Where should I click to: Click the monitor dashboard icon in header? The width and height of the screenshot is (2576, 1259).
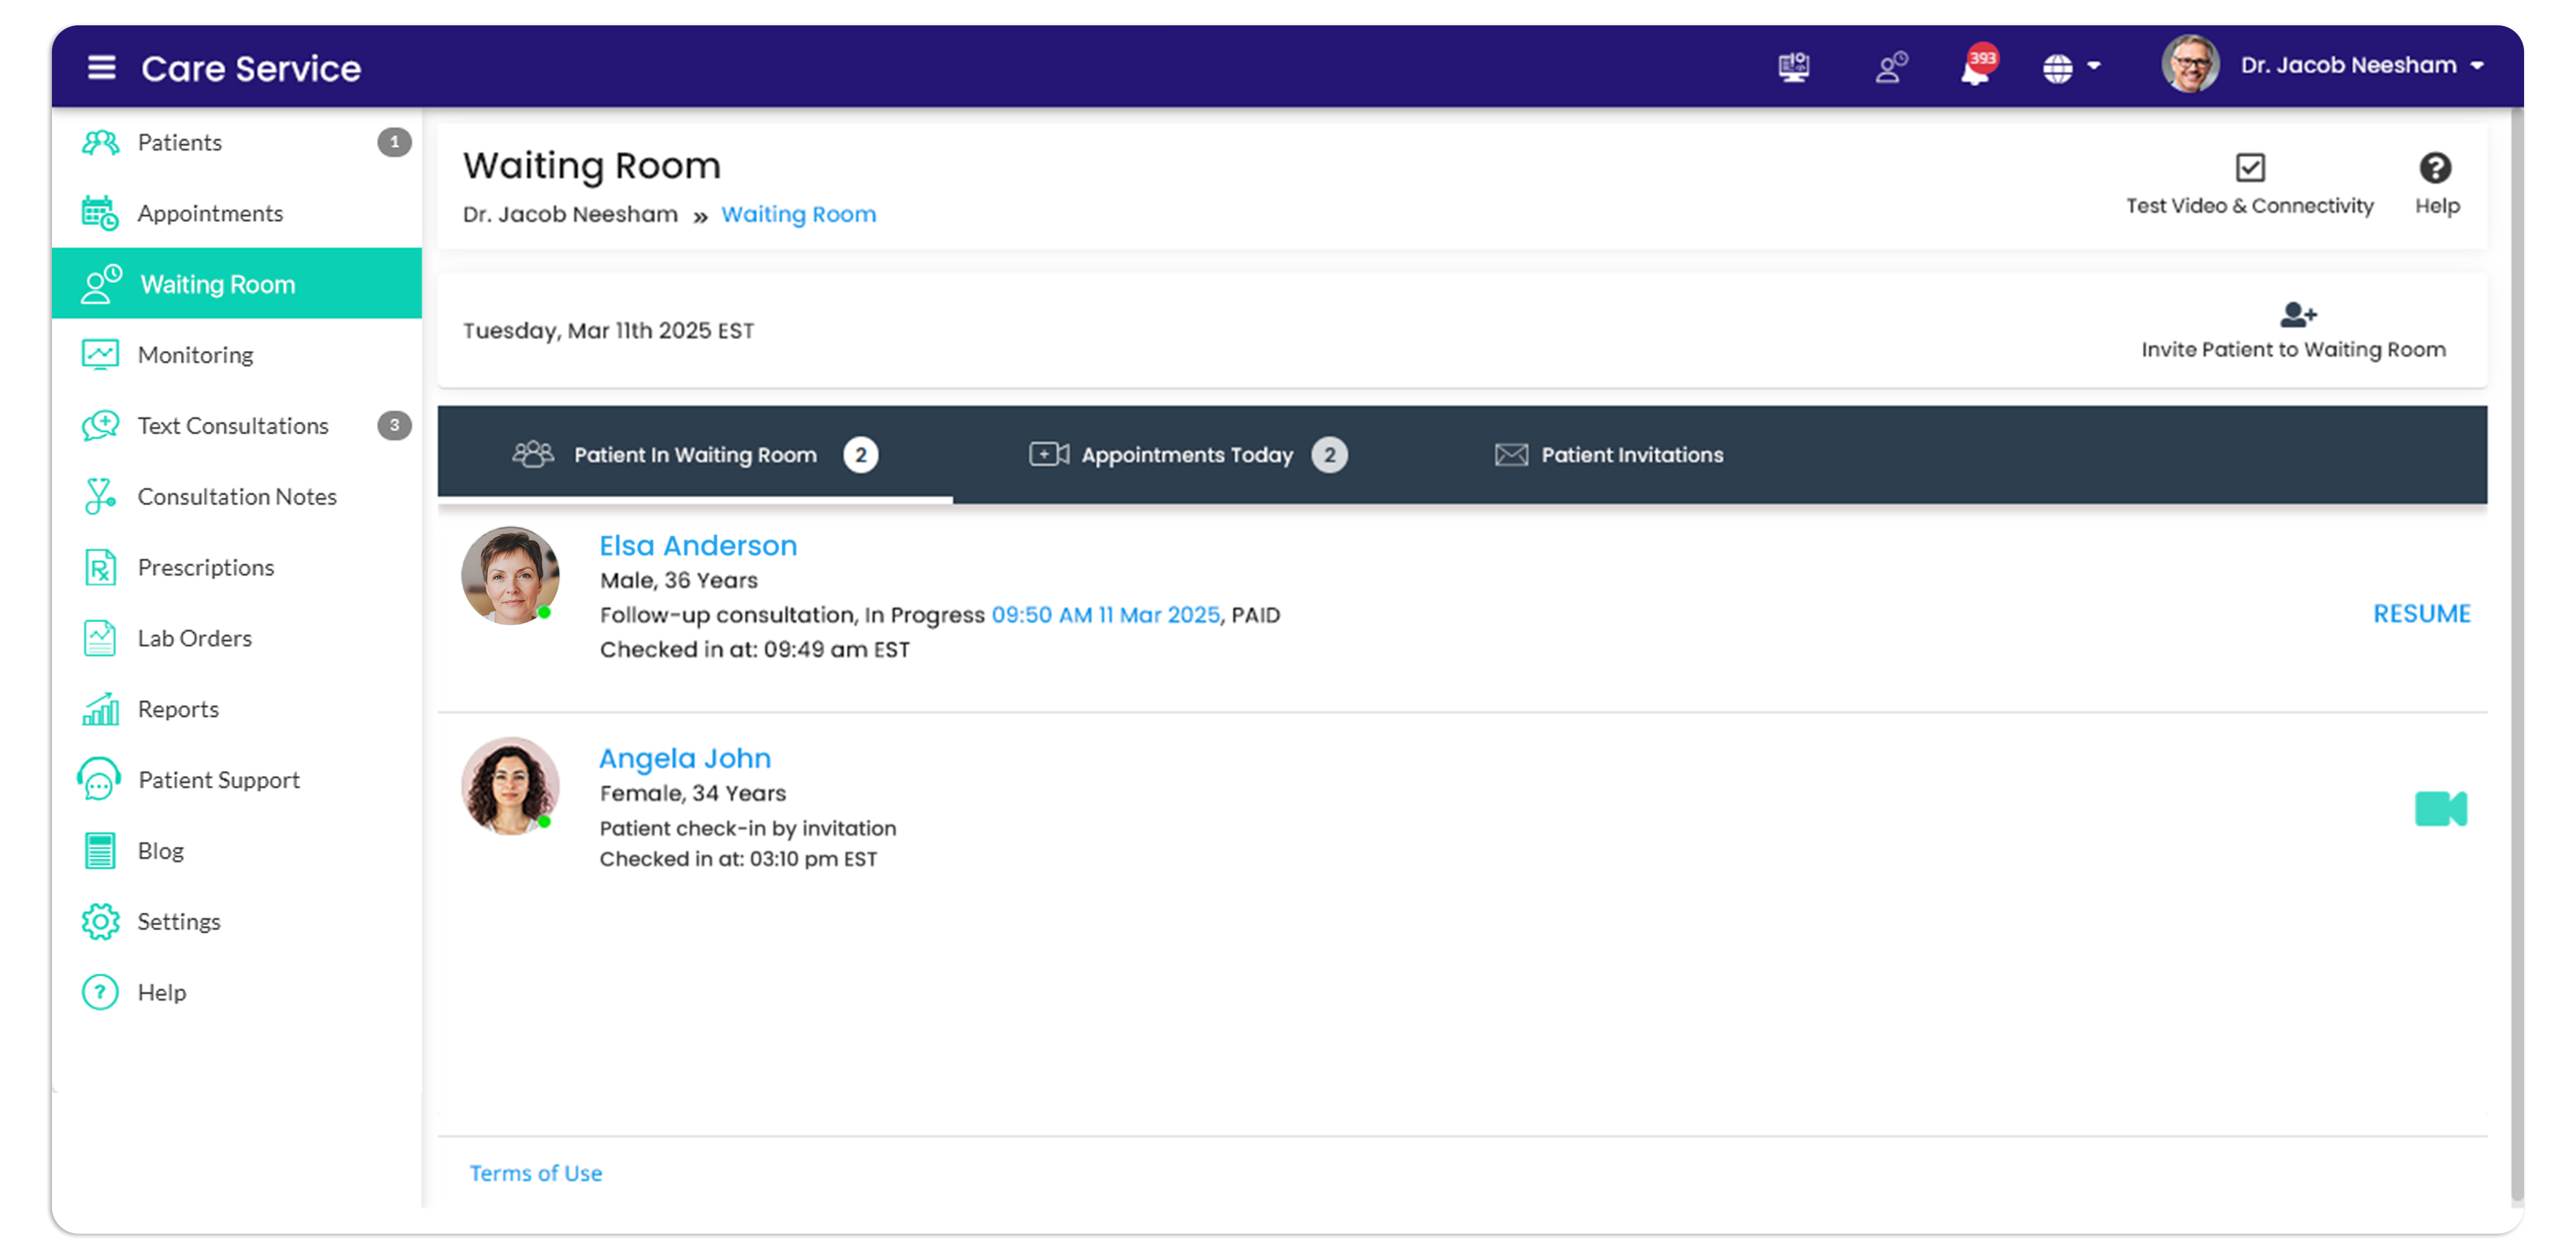point(1793,67)
